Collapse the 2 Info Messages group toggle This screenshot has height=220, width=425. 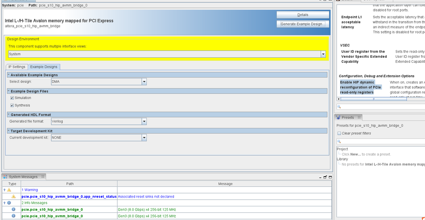[4, 203]
